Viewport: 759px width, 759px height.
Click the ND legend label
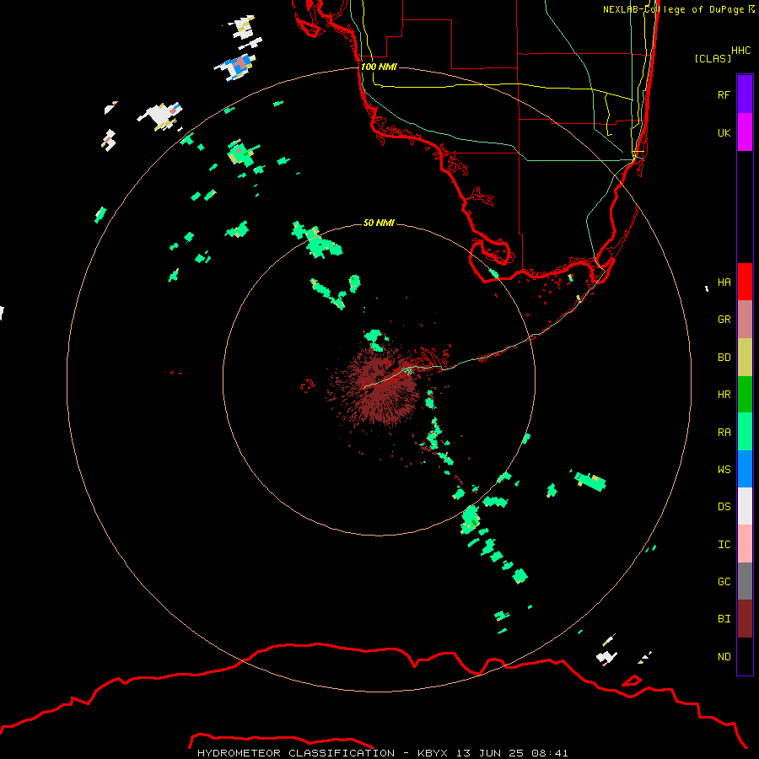click(x=724, y=657)
